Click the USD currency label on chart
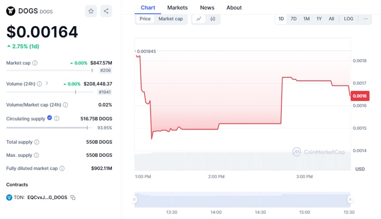 [360, 169]
